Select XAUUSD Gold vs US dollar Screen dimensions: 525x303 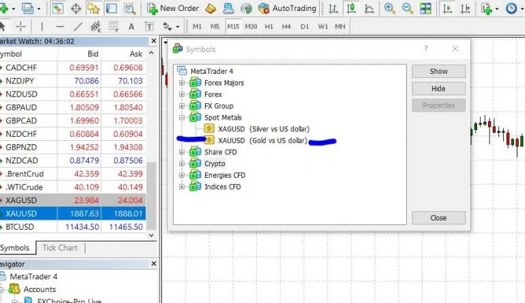click(262, 140)
